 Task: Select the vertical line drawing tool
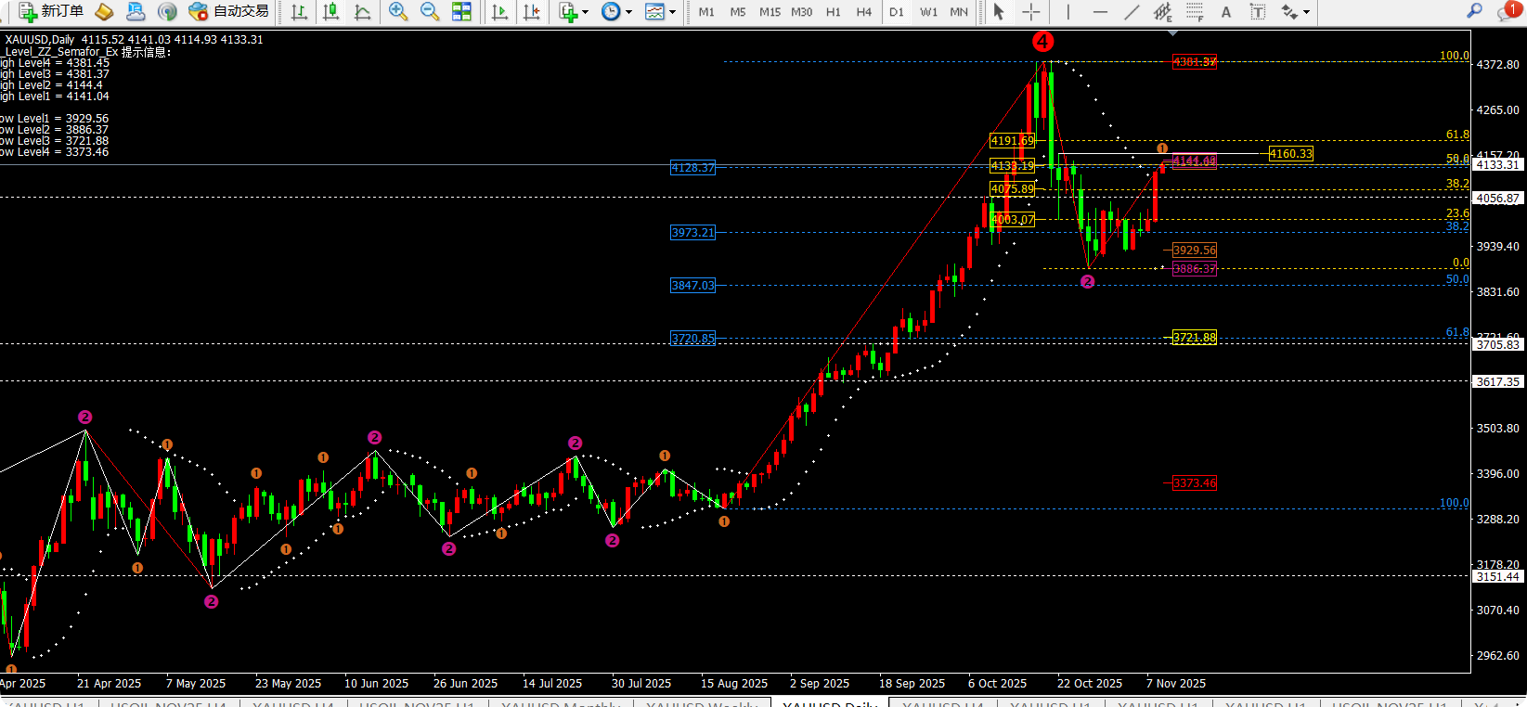coord(1068,12)
